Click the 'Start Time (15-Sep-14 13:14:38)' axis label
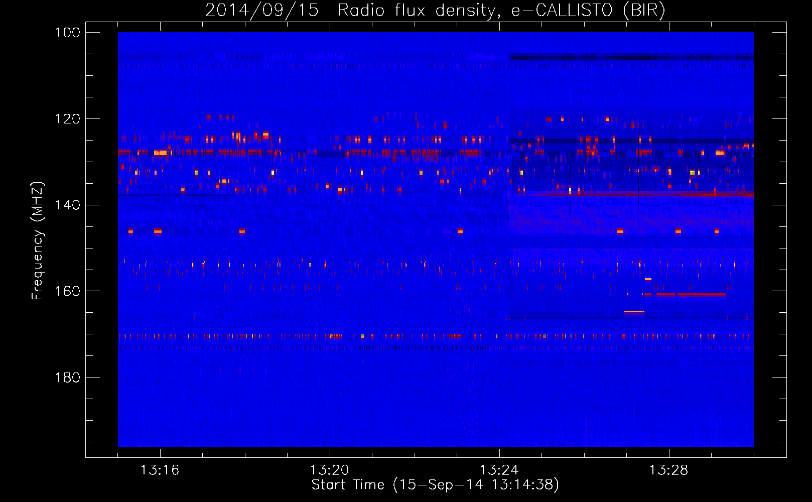This screenshot has height=502, width=812. pos(435,485)
